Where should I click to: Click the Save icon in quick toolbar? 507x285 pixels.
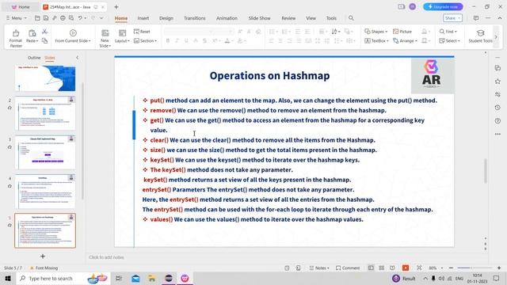[46, 18]
